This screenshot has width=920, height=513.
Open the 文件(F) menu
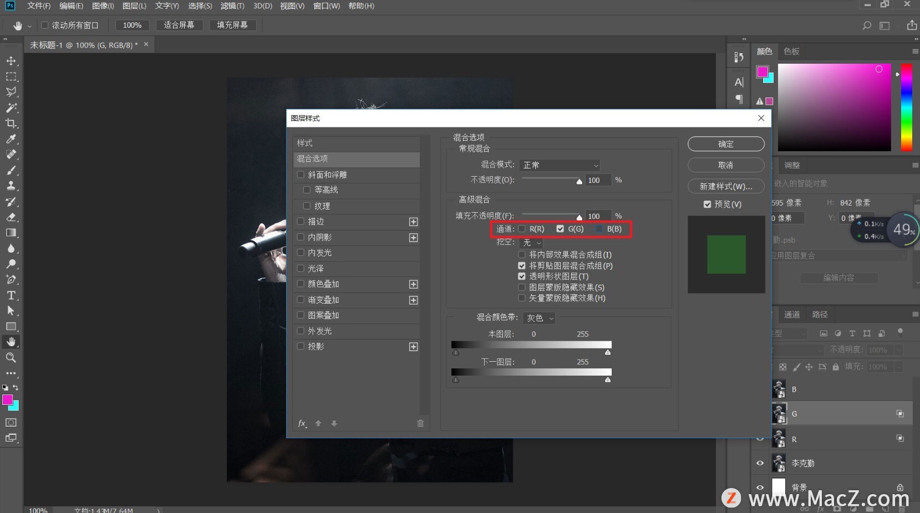(x=39, y=6)
